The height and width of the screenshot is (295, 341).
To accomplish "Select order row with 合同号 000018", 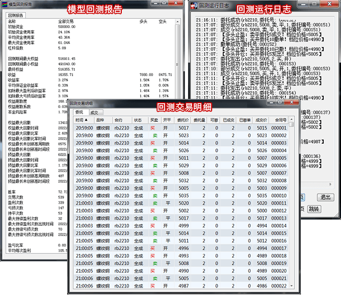I will [181, 256].
